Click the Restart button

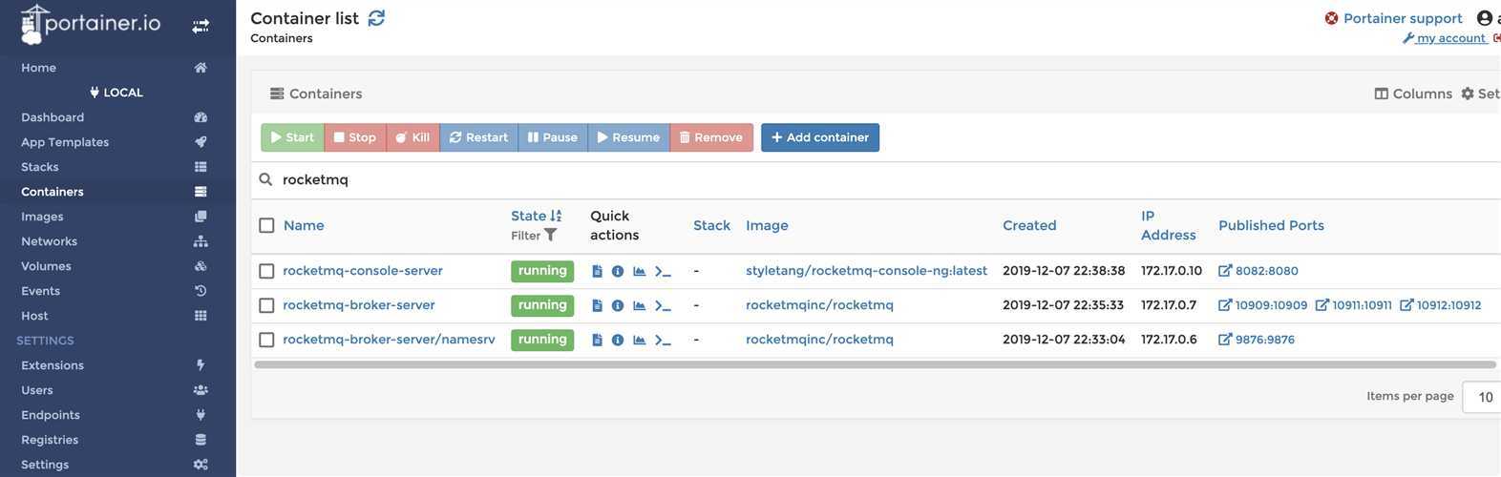coord(479,137)
